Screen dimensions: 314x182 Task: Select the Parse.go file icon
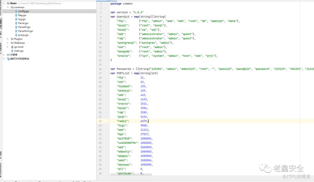16,23
